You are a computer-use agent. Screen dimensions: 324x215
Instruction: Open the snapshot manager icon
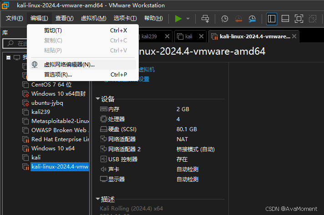pyautogui.click(x=252, y=19)
